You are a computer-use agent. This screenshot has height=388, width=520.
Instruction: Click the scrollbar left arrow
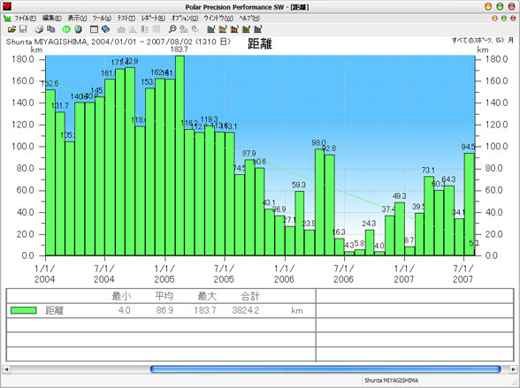point(6,369)
